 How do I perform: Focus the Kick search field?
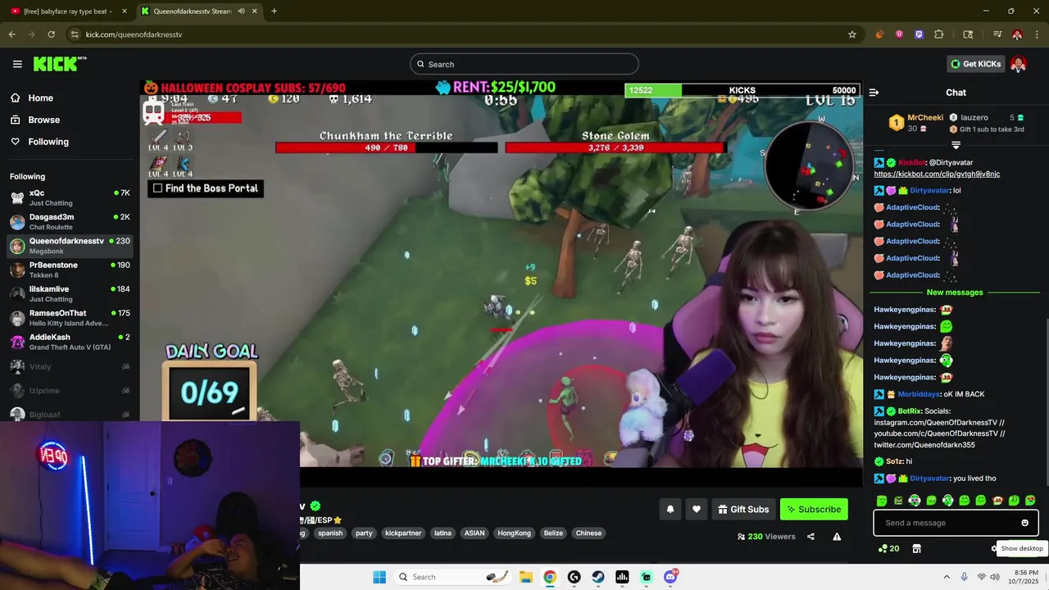[524, 64]
